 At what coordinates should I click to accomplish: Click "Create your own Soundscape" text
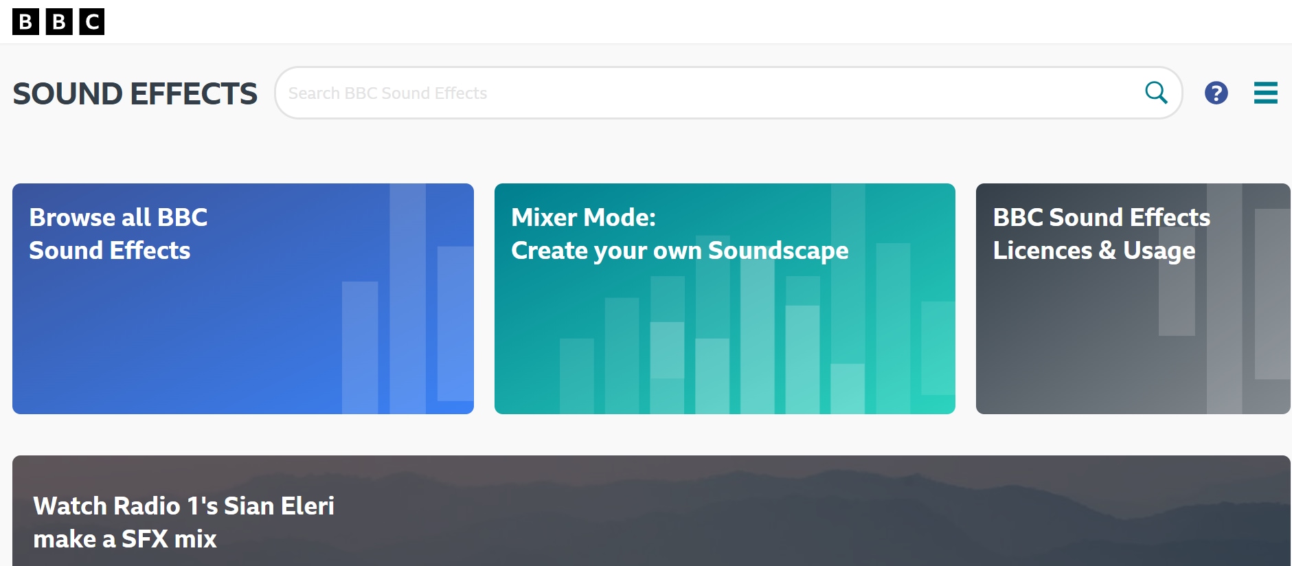tap(679, 251)
